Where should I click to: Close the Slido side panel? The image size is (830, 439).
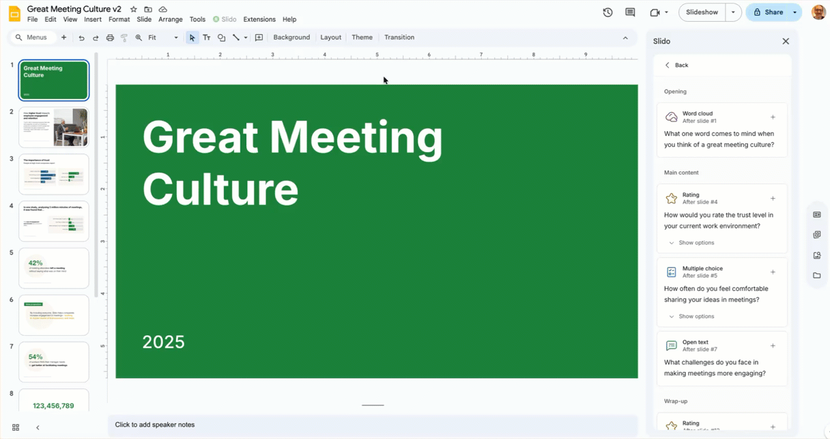(x=786, y=41)
